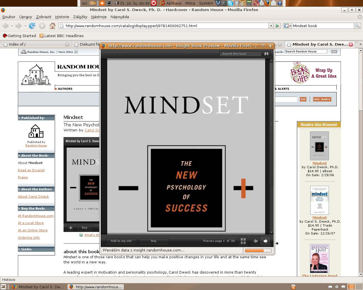Viewport: 363px width, 290px height.
Task: Open the help icon in top panel
Action: tap(280, 3)
